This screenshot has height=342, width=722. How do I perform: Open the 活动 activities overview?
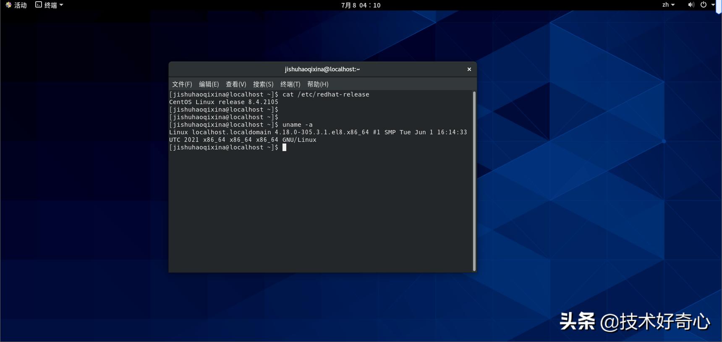click(16, 5)
